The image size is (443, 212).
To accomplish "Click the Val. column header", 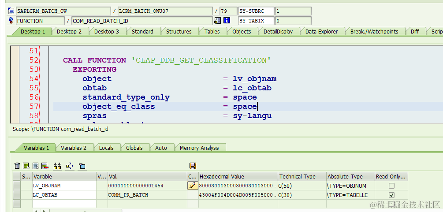I will click(147, 177).
